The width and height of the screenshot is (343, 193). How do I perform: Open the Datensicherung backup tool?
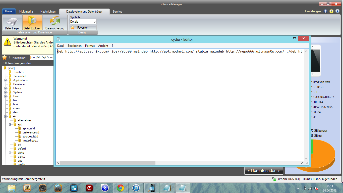tap(55, 23)
